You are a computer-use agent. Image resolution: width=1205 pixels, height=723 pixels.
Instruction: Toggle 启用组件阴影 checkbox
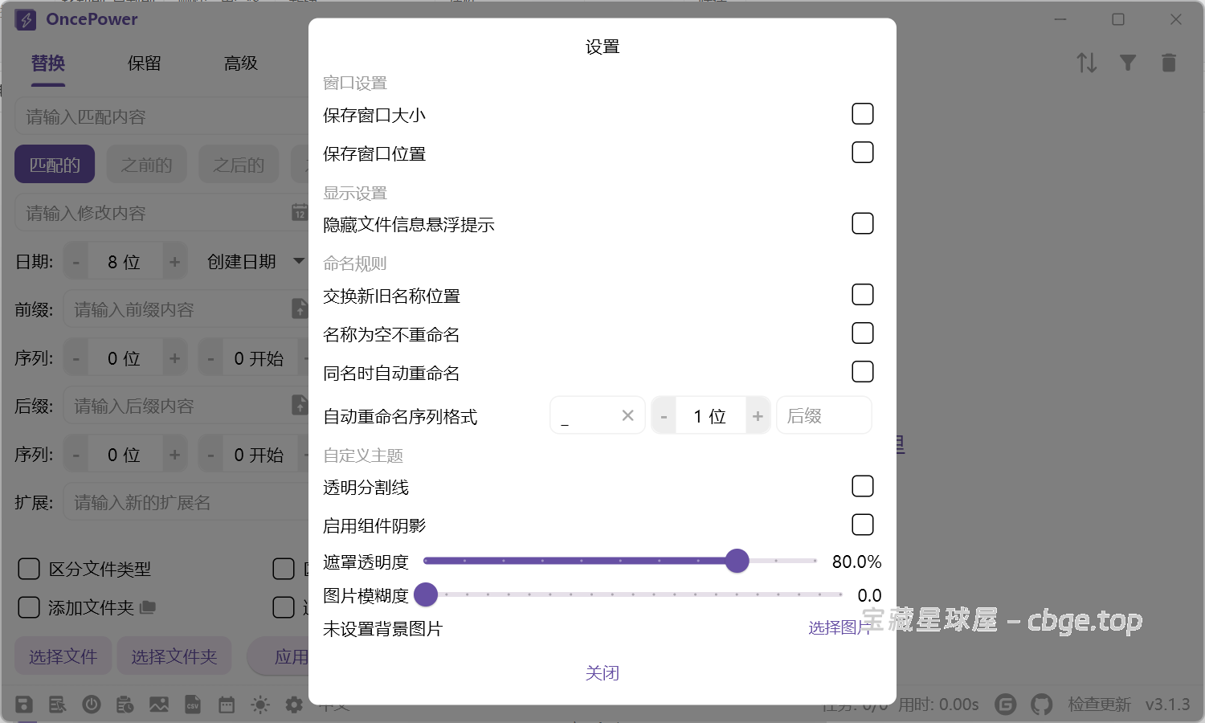click(x=863, y=525)
